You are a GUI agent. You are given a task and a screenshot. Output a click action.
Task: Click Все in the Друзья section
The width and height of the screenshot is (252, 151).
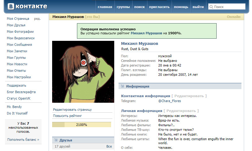click(109, 146)
